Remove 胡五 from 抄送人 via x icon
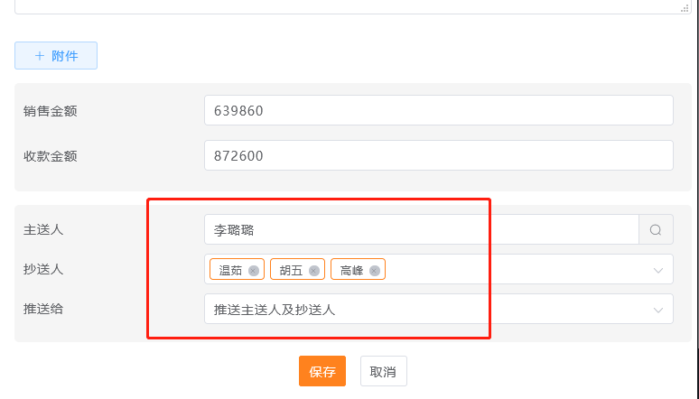Viewport: 699px width, 399px height. (314, 270)
